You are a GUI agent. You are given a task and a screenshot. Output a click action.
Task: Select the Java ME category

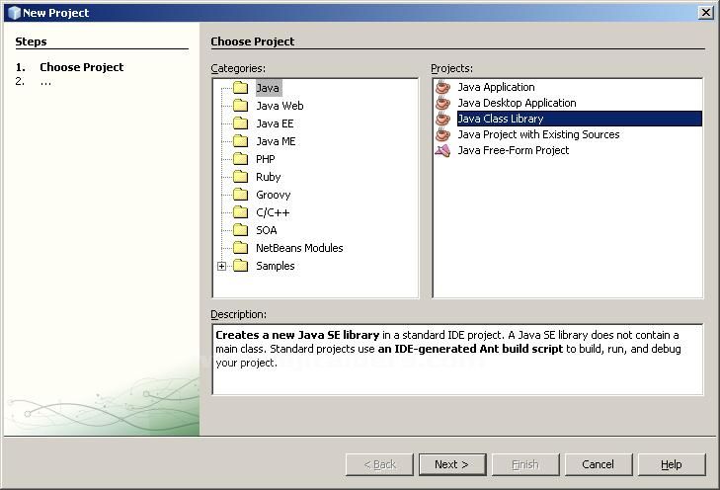pyautogui.click(x=276, y=141)
